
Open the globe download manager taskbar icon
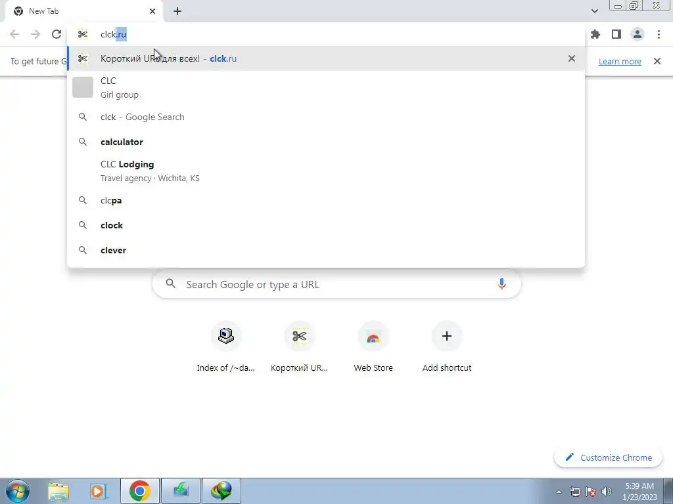(x=221, y=491)
